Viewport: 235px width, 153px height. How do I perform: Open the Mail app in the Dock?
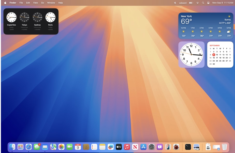45,147
